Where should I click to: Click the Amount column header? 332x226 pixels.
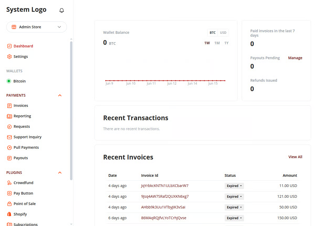(290, 175)
